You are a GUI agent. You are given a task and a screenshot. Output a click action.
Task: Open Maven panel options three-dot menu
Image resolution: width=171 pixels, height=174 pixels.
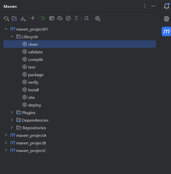pos(145,6)
